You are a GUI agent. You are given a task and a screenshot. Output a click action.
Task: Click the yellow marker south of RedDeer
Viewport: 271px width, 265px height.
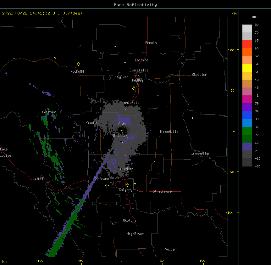click(134, 88)
